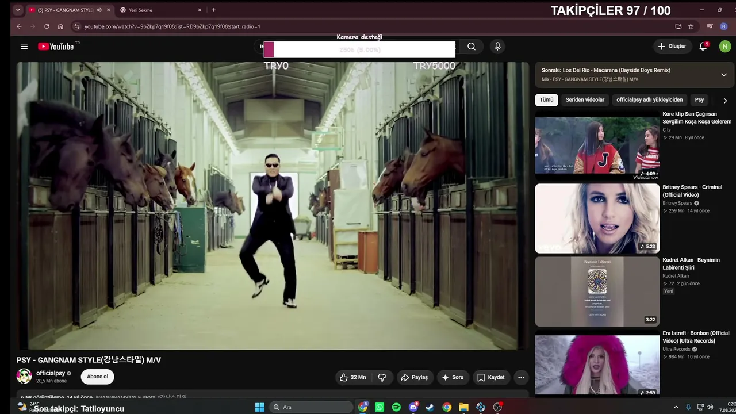Image resolution: width=736 pixels, height=414 pixels.
Task: Save the video with Kaydet
Action: 490,377
